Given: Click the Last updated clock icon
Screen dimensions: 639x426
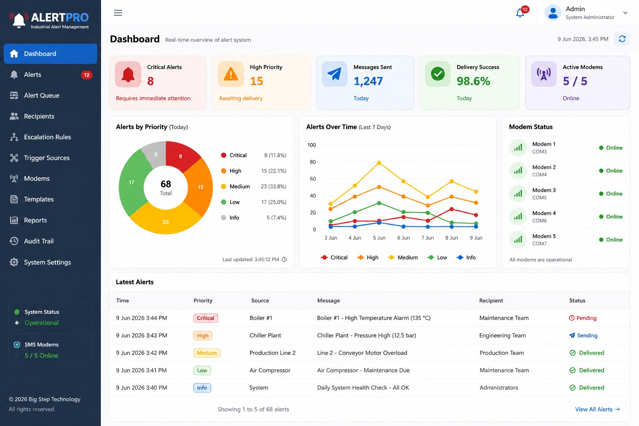Looking at the screenshot, I should click(285, 260).
